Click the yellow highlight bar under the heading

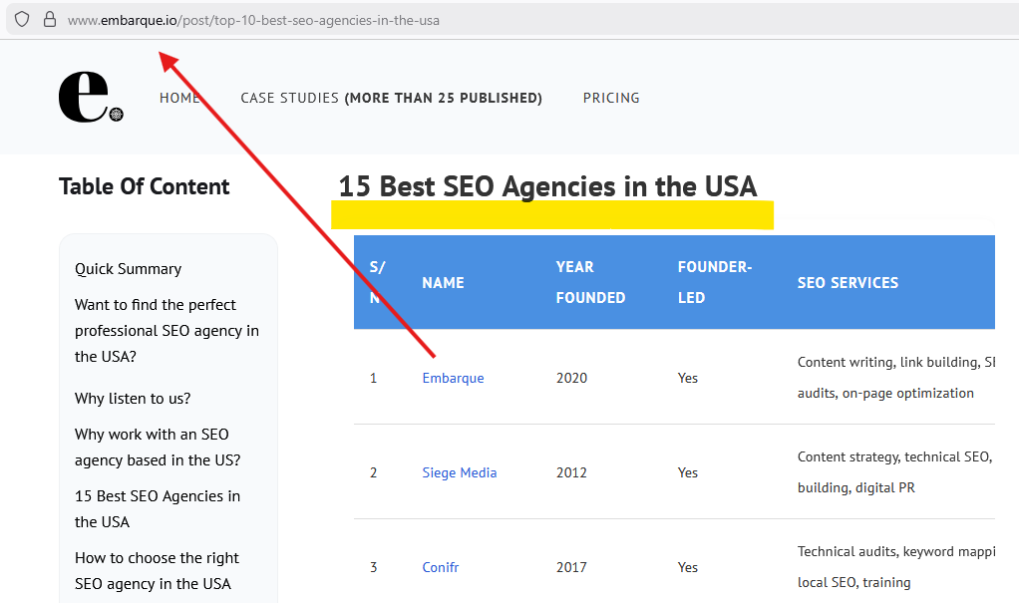pos(551,214)
